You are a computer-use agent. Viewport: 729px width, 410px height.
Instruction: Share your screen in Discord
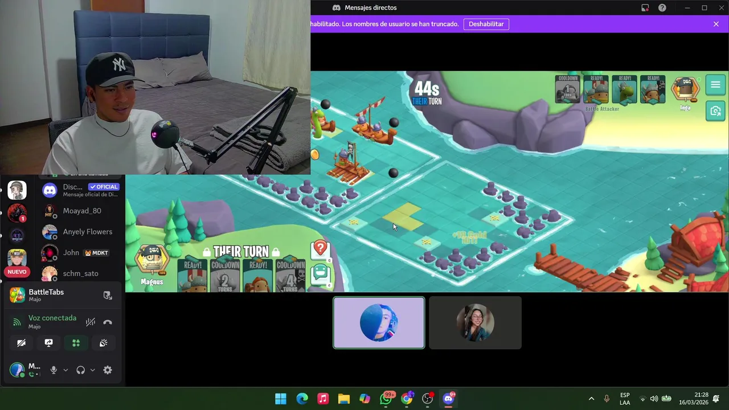[48, 343]
